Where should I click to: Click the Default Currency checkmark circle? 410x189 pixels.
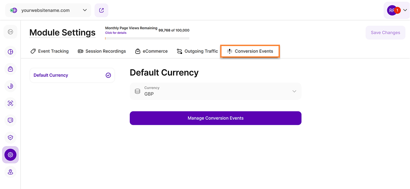tap(108, 75)
